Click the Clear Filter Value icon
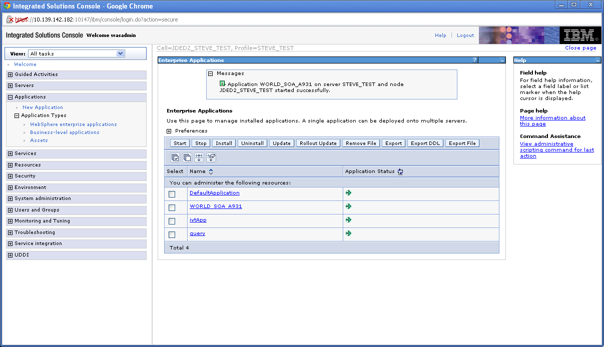 (x=211, y=157)
